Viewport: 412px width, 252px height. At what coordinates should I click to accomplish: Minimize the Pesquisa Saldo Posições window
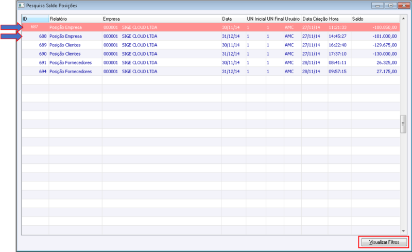(x=377, y=6)
